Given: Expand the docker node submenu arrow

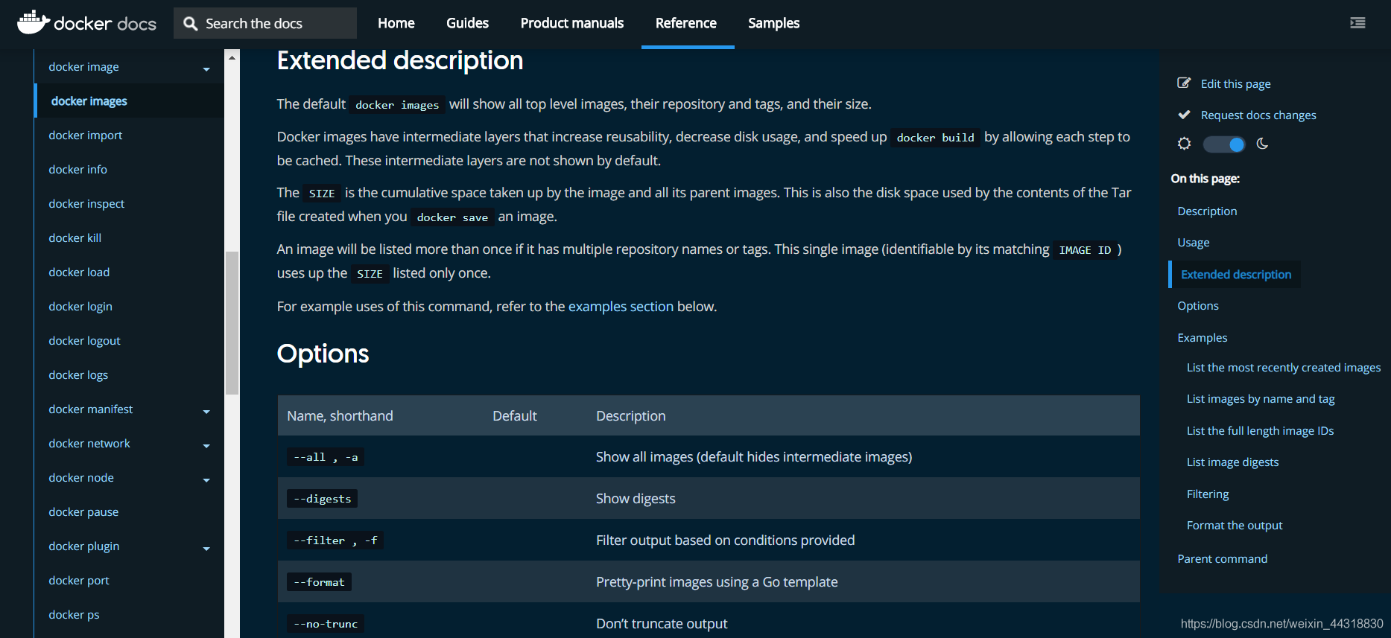Looking at the screenshot, I should pyautogui.click(x=206, y=480).
